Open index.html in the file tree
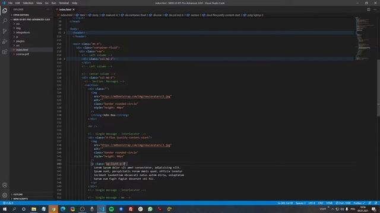This screenshot has width=380, height=213. point(22,50)
